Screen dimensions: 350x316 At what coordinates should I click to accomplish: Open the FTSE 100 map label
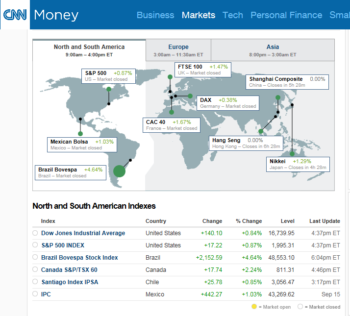pyautogui.click(x=202, y=70)
